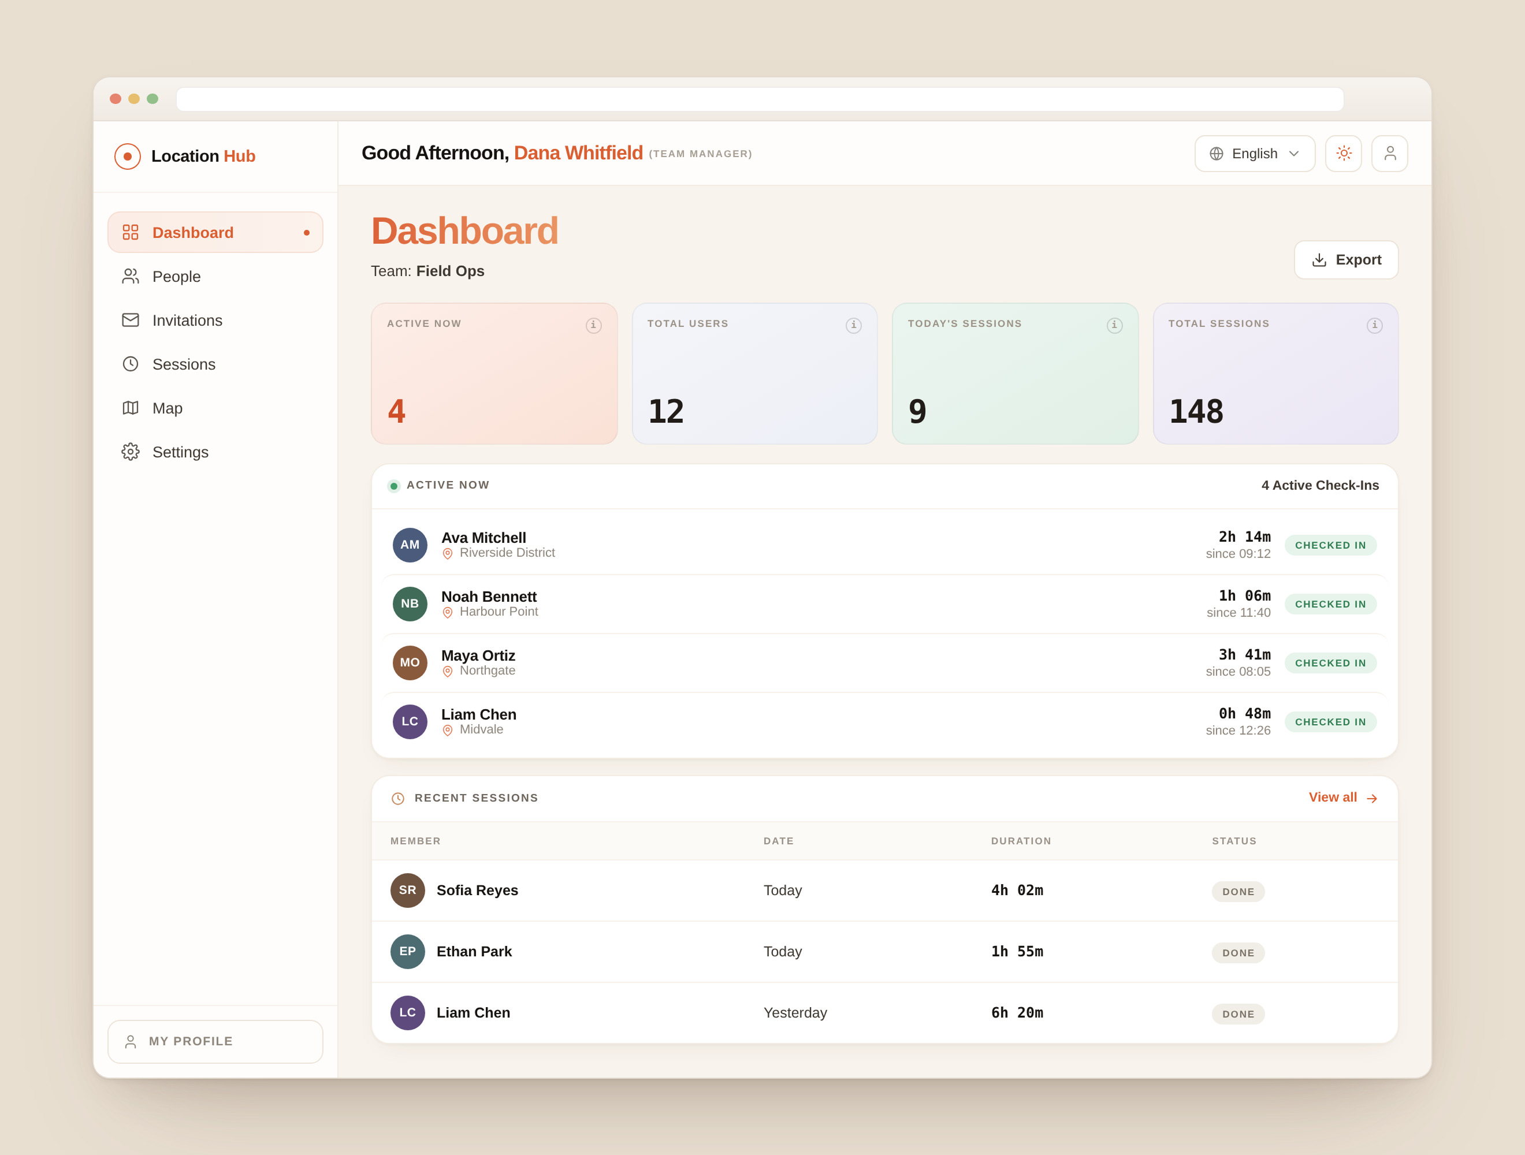
Task: Click Ethan Park's Done status badge
Action: [1238, 953]
